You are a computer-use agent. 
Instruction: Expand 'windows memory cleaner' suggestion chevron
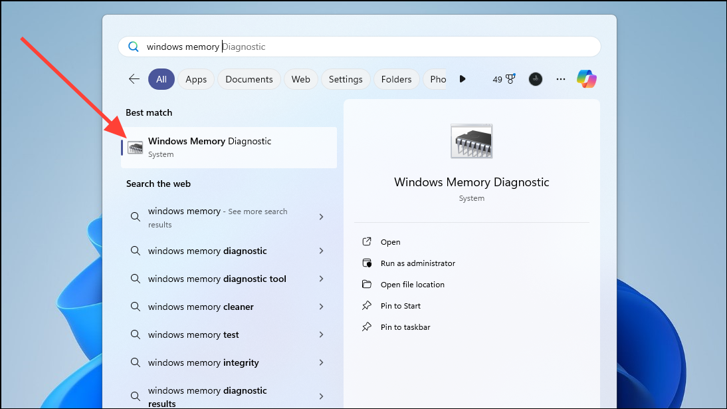[x=322, y=307]
